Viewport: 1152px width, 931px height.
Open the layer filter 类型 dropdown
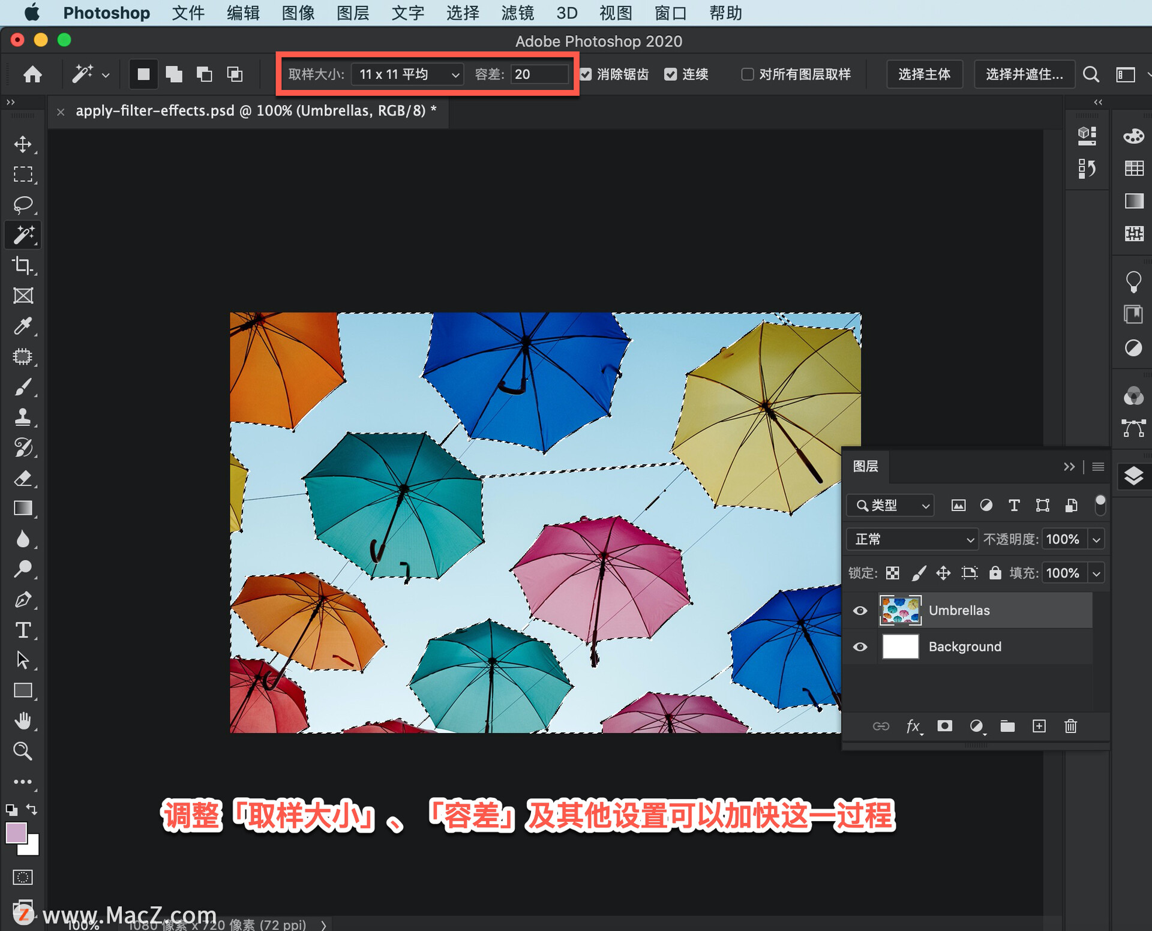pos(890,506)
